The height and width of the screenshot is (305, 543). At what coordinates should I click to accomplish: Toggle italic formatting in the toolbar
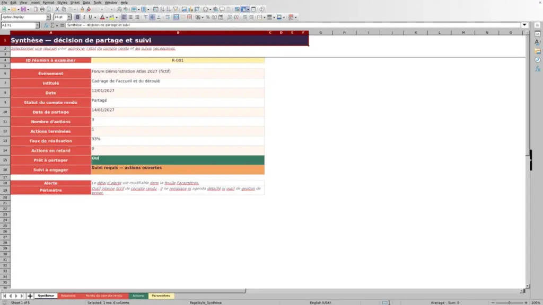pos(84,17)
